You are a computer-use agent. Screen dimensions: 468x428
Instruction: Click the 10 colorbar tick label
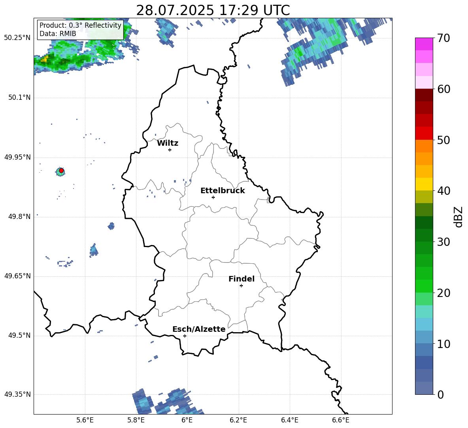click(443, 344)
